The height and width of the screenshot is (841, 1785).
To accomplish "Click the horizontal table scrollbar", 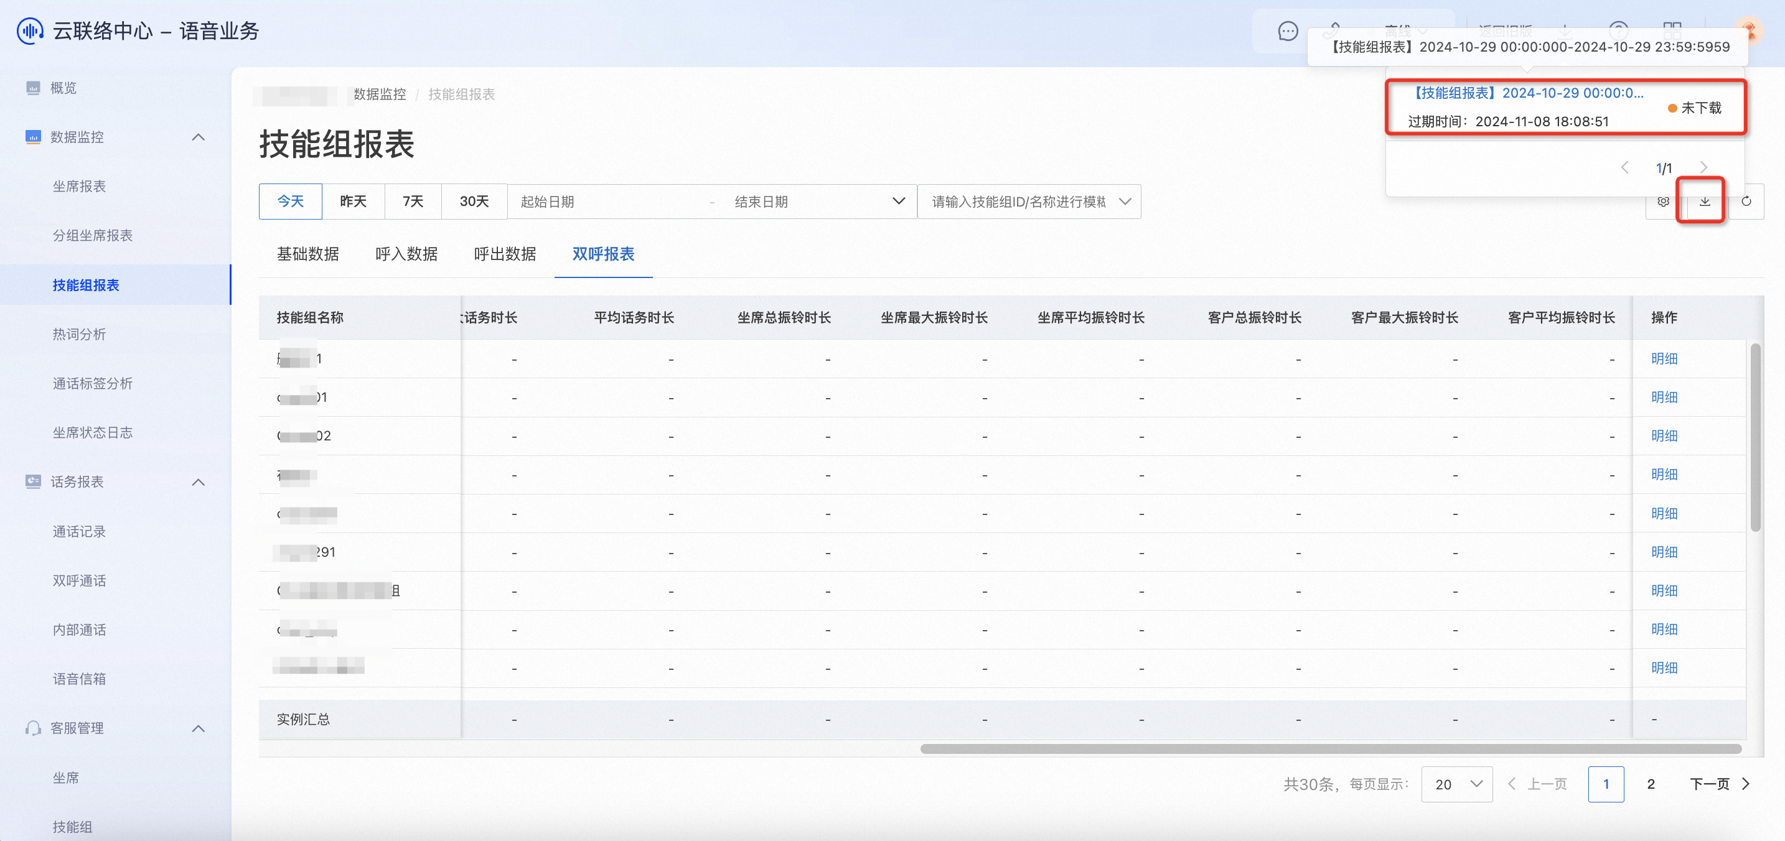I will [1331, 749].
